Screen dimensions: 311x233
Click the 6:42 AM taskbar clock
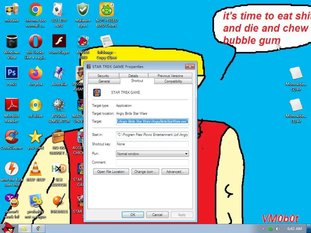[294, 229]
